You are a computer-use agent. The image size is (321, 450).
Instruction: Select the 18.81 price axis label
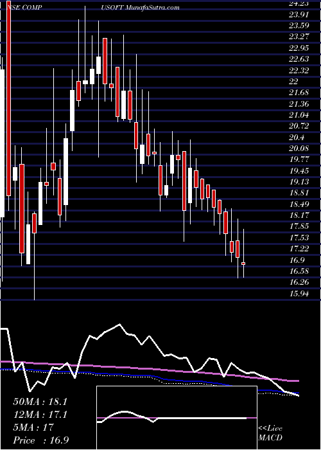click(299, 193)
